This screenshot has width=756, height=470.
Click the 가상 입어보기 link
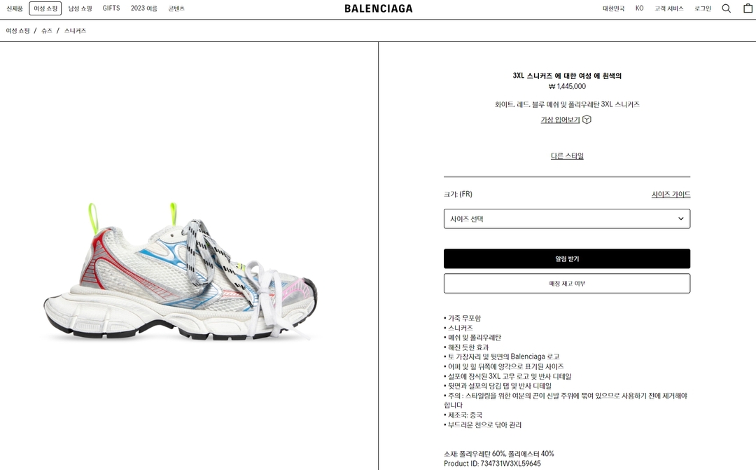(560, 120)
